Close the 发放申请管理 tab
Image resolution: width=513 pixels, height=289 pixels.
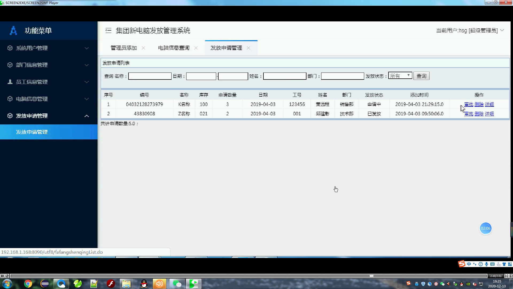tap(249, 48)
